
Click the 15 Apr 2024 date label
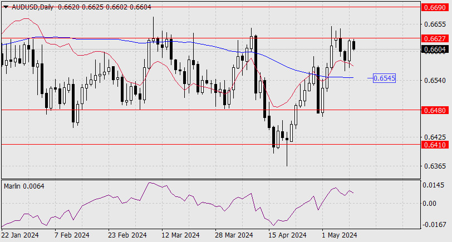[x=287, y=235]
